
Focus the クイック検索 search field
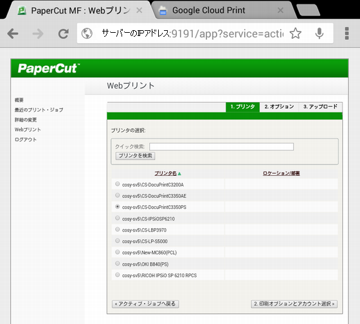tap(221, 147)
